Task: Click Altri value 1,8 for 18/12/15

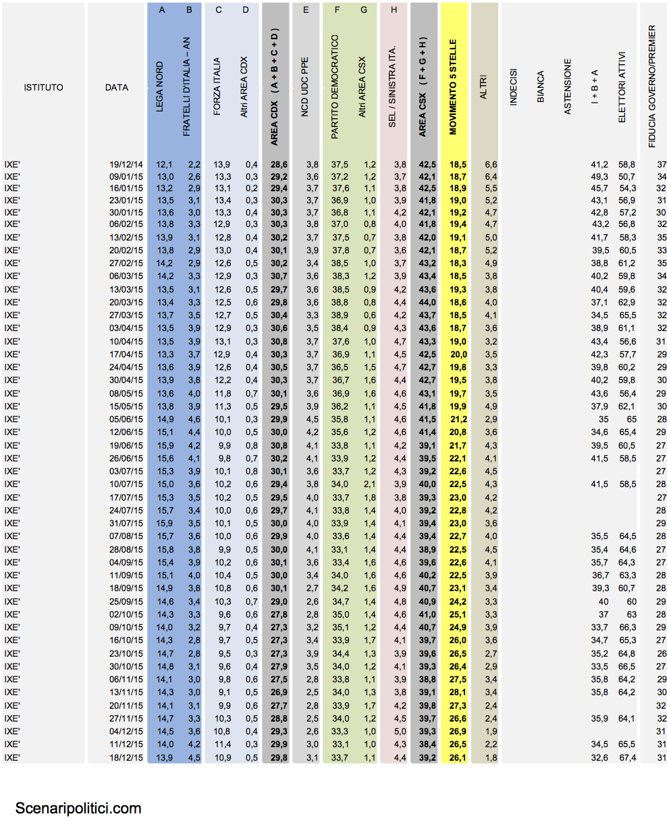Action: click(491, 757)
